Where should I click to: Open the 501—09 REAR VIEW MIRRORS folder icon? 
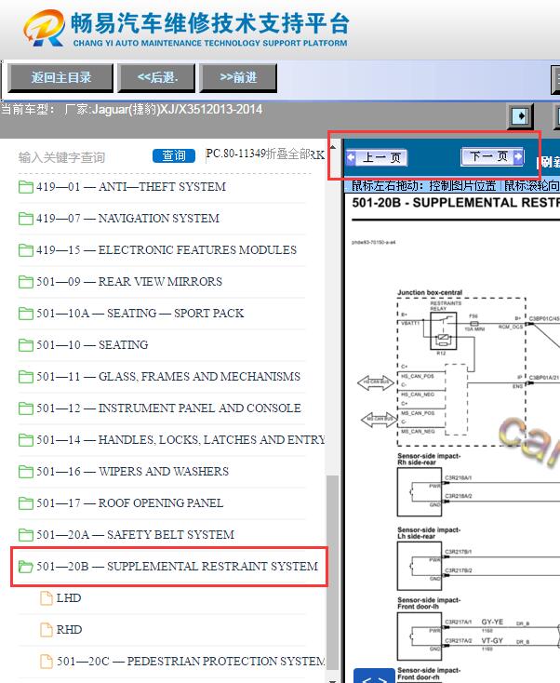pyautogui.click(x=26, y=282)
